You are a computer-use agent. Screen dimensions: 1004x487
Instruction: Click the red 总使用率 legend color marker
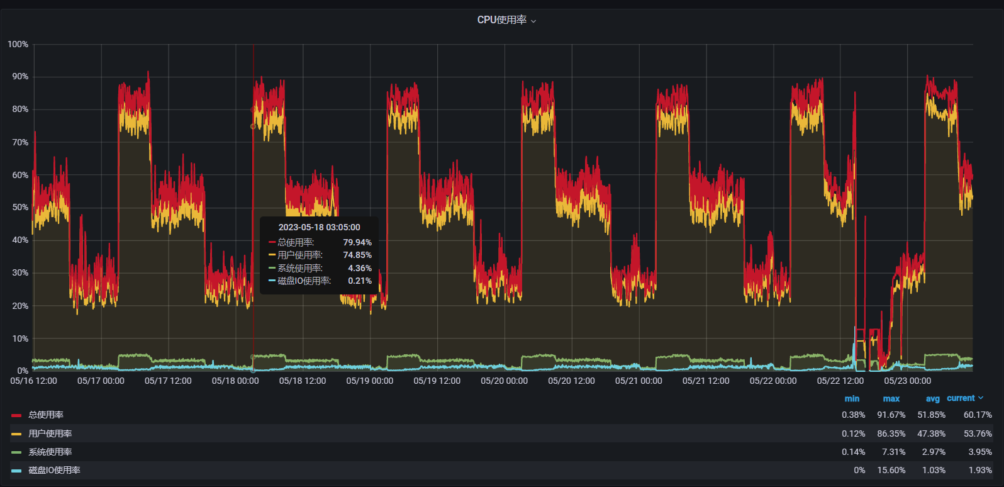[x=16, y=415]
